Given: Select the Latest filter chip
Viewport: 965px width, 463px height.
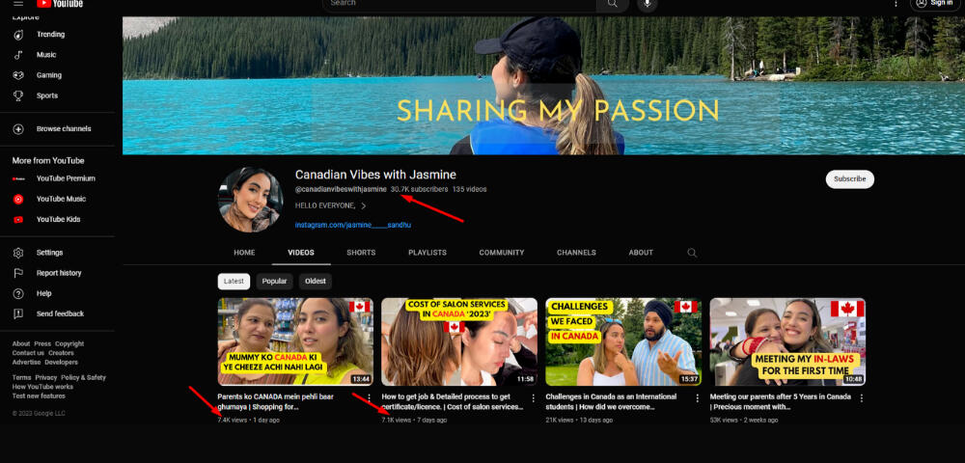Looking at the screenshot, I should coord(234,282).
